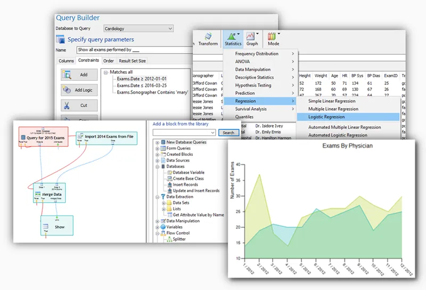The width and height of the screenshot is (426, 290).
Task: Switch to the Order tab
Action: click(109, 61)
